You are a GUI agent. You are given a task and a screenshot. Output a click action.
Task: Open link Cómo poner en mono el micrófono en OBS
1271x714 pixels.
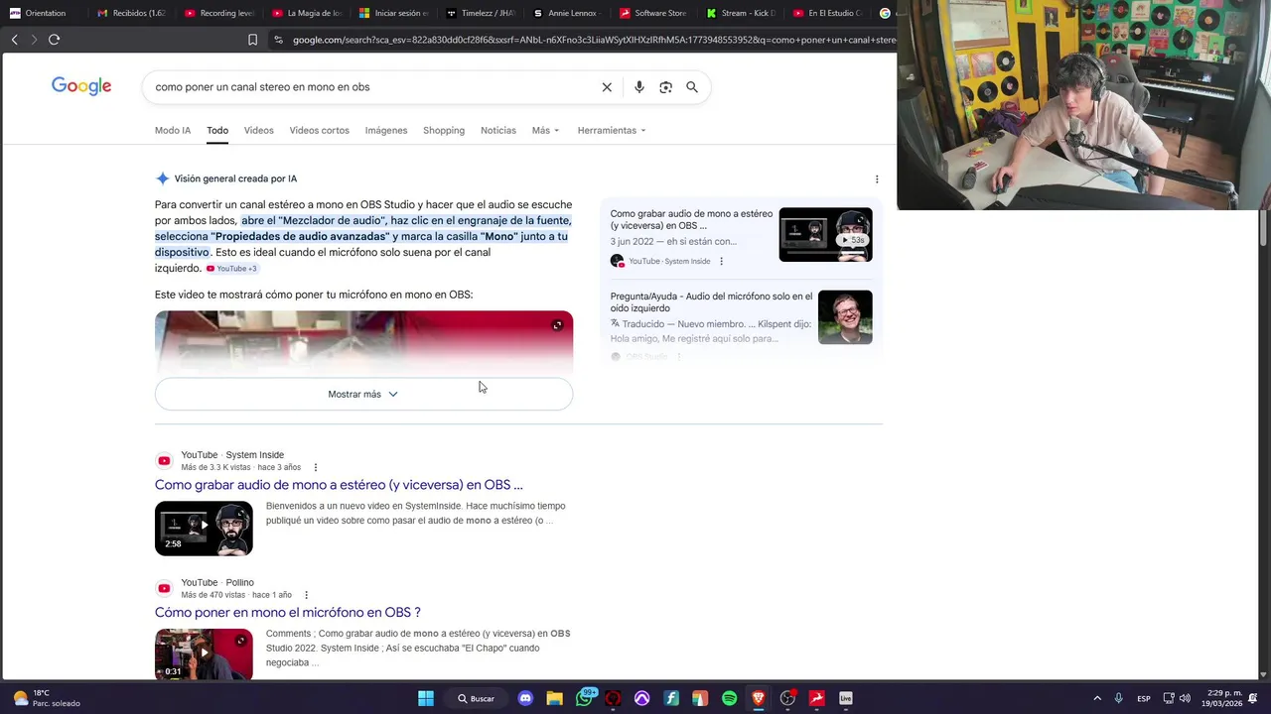point(288,613)
